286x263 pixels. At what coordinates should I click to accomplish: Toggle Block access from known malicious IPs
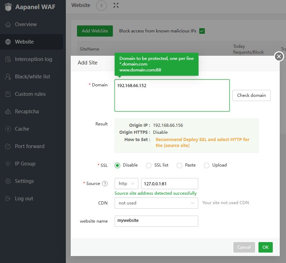click(x=202, y=31)
